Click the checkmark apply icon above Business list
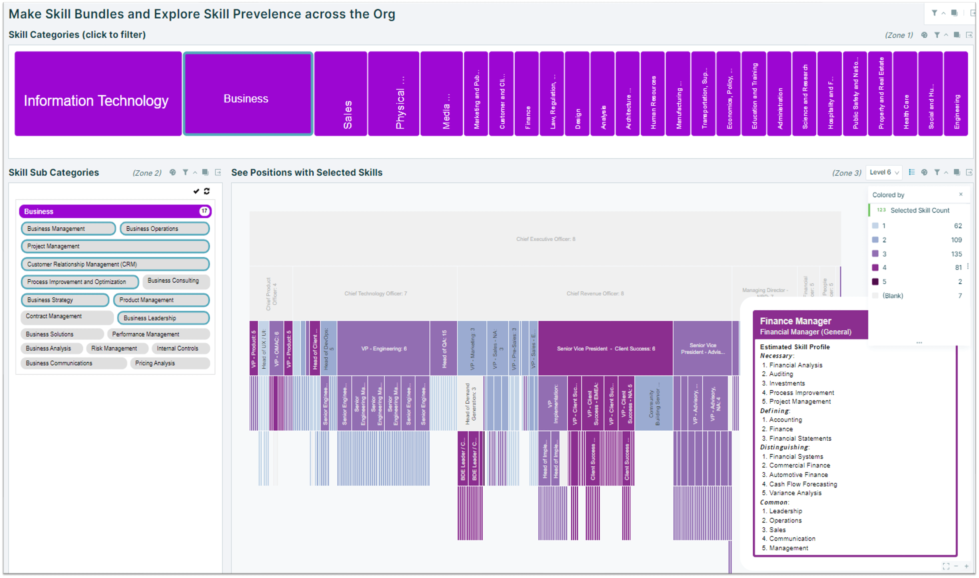Screen dimensions: 979x578 click(196, 191)
